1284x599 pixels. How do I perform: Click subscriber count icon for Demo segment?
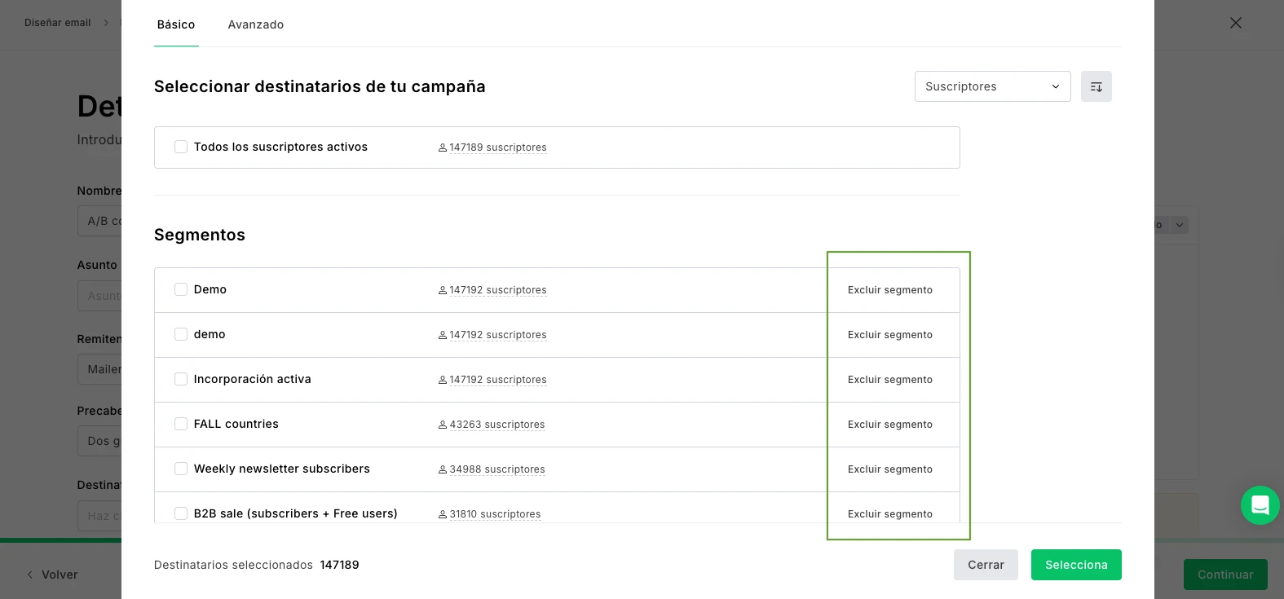[x=443, y=290]
